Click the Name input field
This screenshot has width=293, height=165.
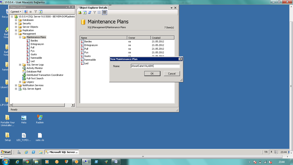click(155, 66)
